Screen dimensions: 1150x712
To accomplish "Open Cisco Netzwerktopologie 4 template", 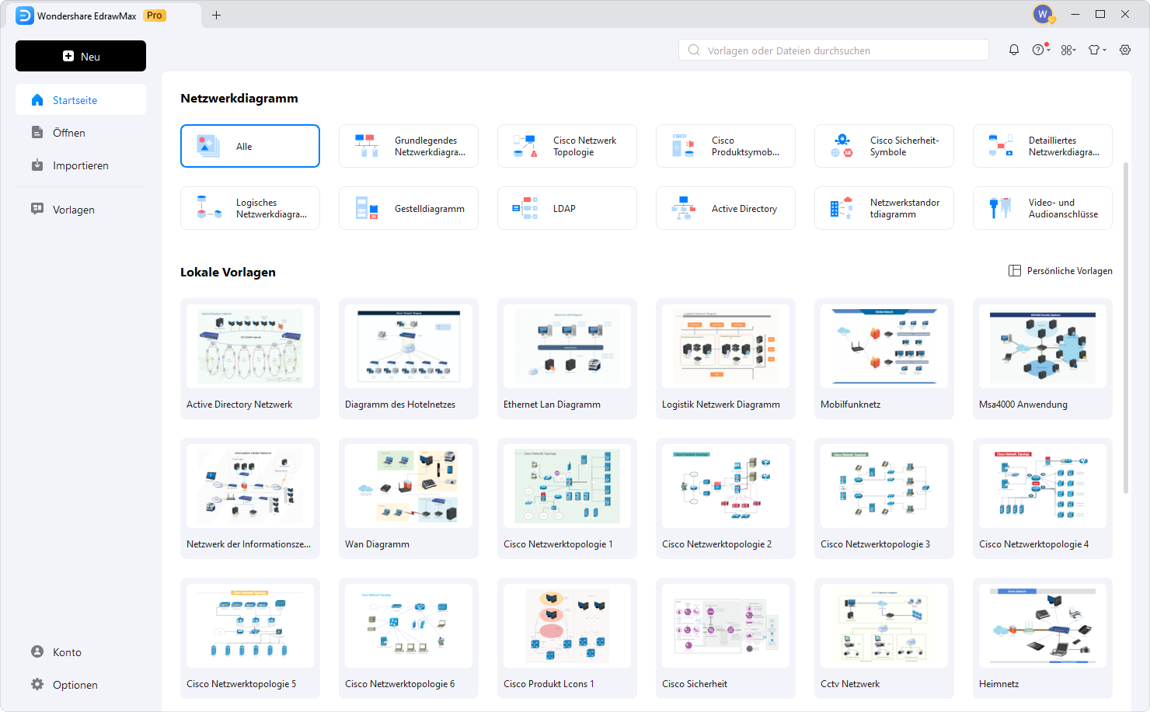I will pos(1043,498).
